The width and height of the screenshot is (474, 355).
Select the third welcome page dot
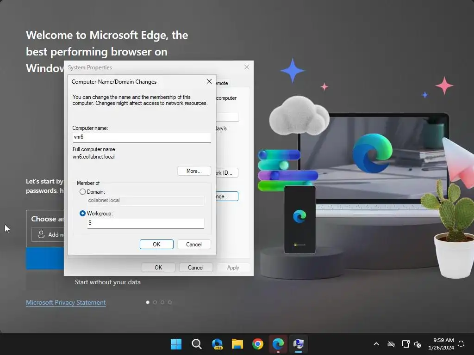[162, 302]
